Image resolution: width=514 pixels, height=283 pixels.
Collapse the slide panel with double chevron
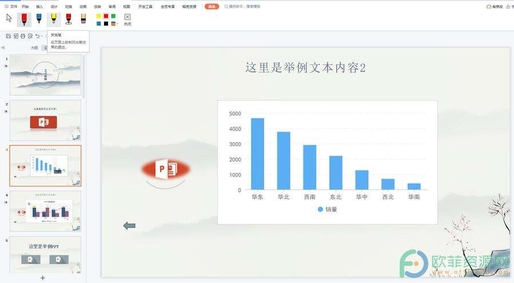coord(3,48)
